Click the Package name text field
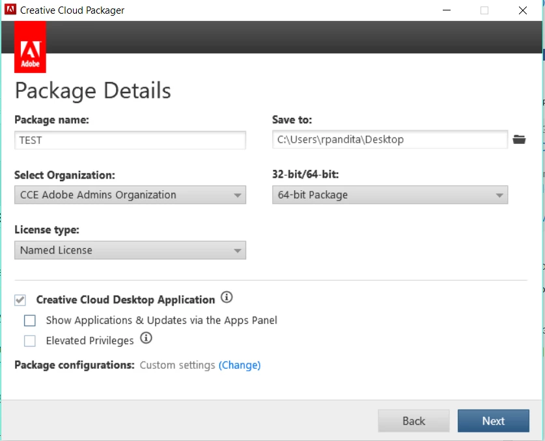545x441 pixels. coord(130,140)
